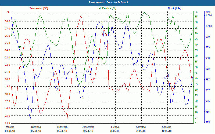Viewport: 215px width, 134px height.
Task: Click the '24,0' temperature axis value
Action: (8, 50)
